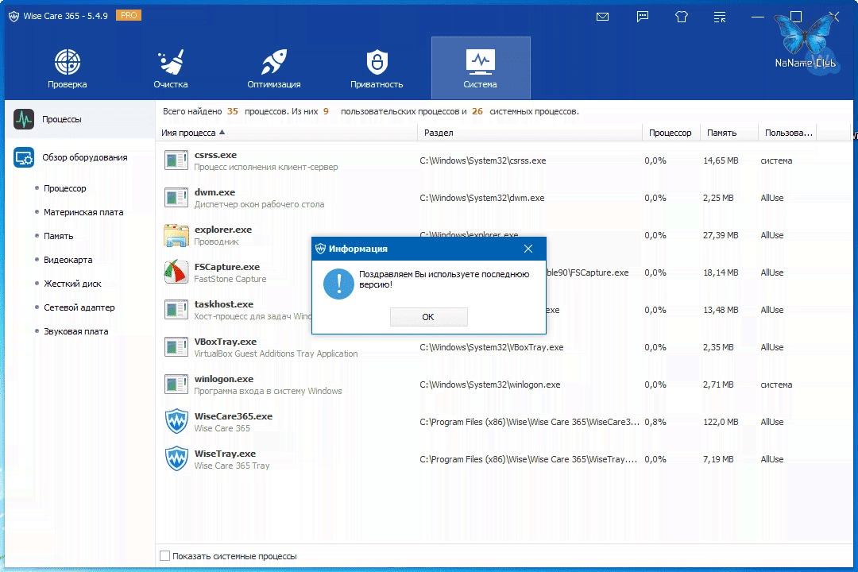
Task: Click the FSCapture.exe icon
Action: pos(176,272)
